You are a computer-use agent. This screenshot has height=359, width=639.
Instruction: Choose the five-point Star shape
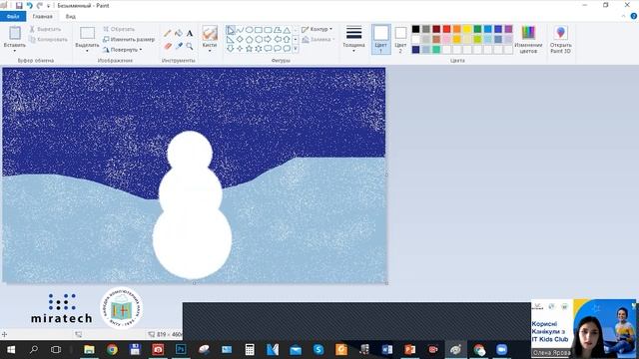(x=249, y=49)
